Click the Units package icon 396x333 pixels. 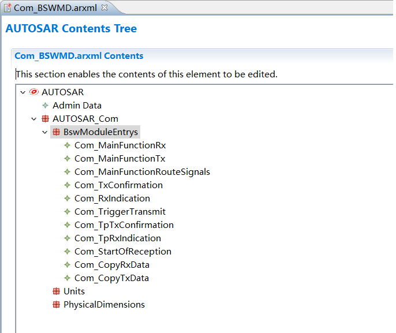[56, 291]
